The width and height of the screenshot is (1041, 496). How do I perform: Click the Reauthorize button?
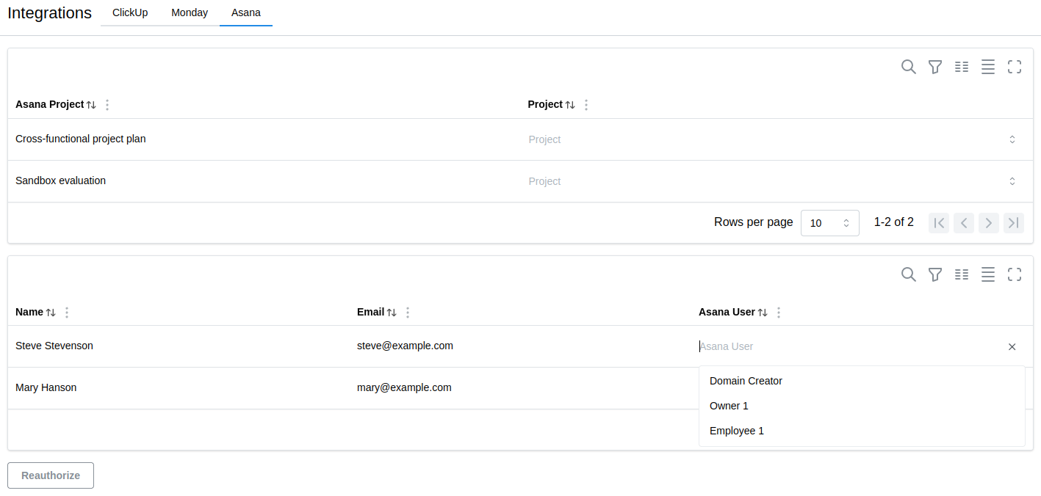point(51,475)
